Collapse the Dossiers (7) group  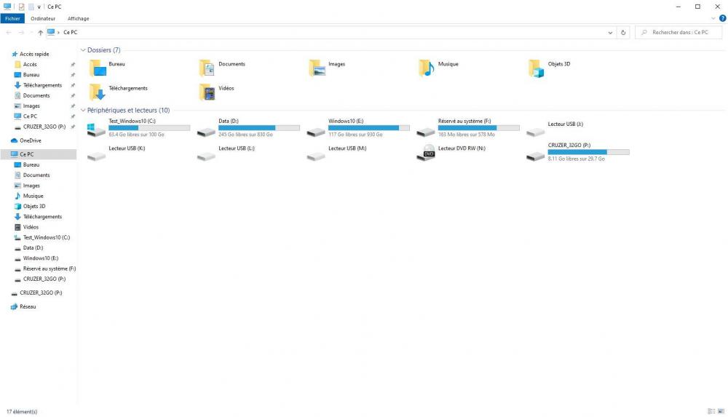[83, 50]
